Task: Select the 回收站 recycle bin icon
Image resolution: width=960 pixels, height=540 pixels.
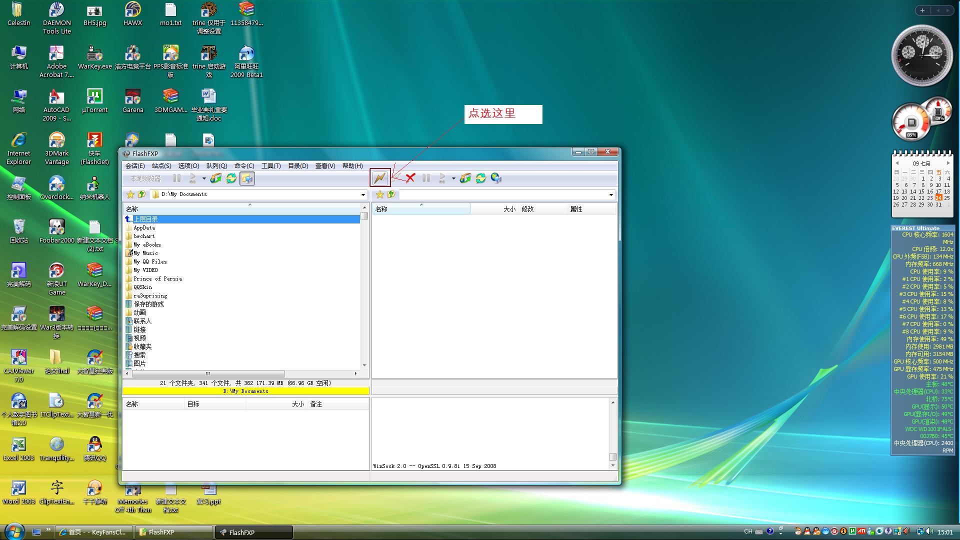Action: 19,231
